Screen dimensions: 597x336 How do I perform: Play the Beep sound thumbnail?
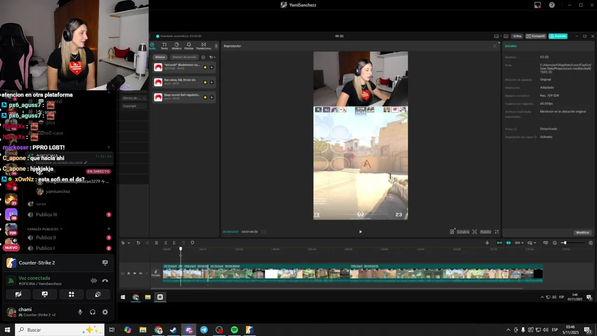(x=158, y=97)
